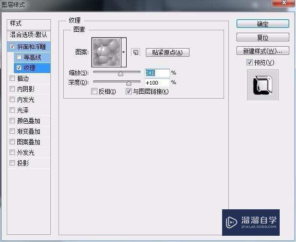Image resolution: width=296 pixels, height=242 pixels.
Task: Open the pattern picker dropdown arrow
Action: coord(124,52)
